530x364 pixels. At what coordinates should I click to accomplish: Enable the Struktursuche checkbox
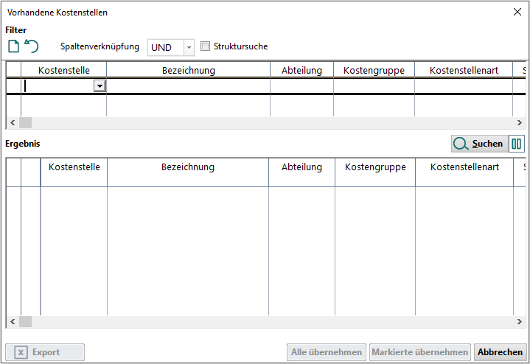pyautogui.click(x=206, y=46)
